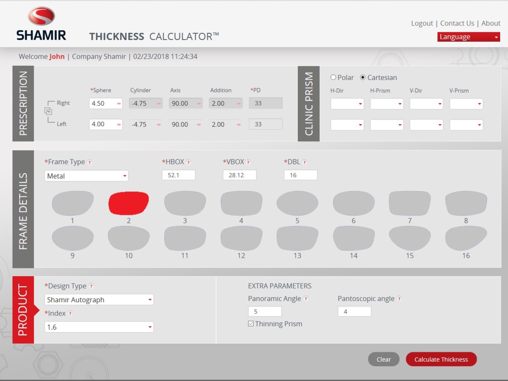Choose frame shape number 16

coord(466,238)
